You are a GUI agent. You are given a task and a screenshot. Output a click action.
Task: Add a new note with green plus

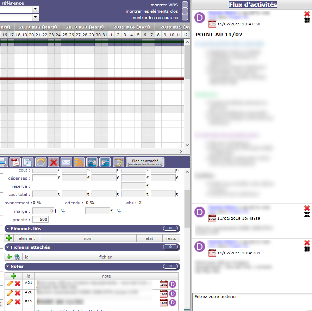pos(13,276)
